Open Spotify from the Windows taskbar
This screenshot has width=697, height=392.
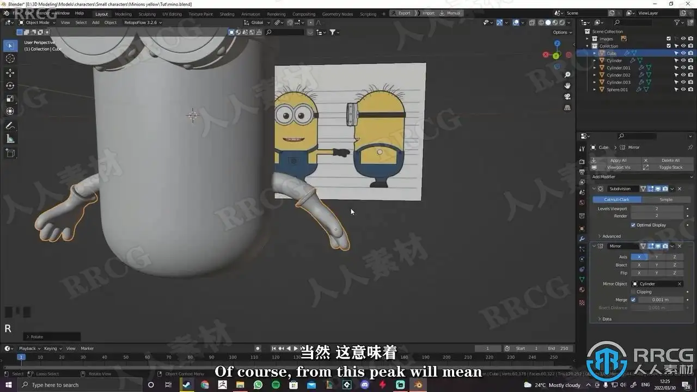point(276,385)
